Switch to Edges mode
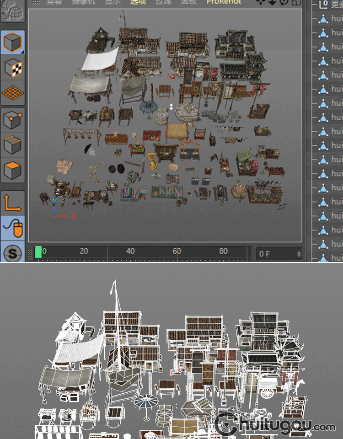The image size is (343, 439). [x=12, y=145]
